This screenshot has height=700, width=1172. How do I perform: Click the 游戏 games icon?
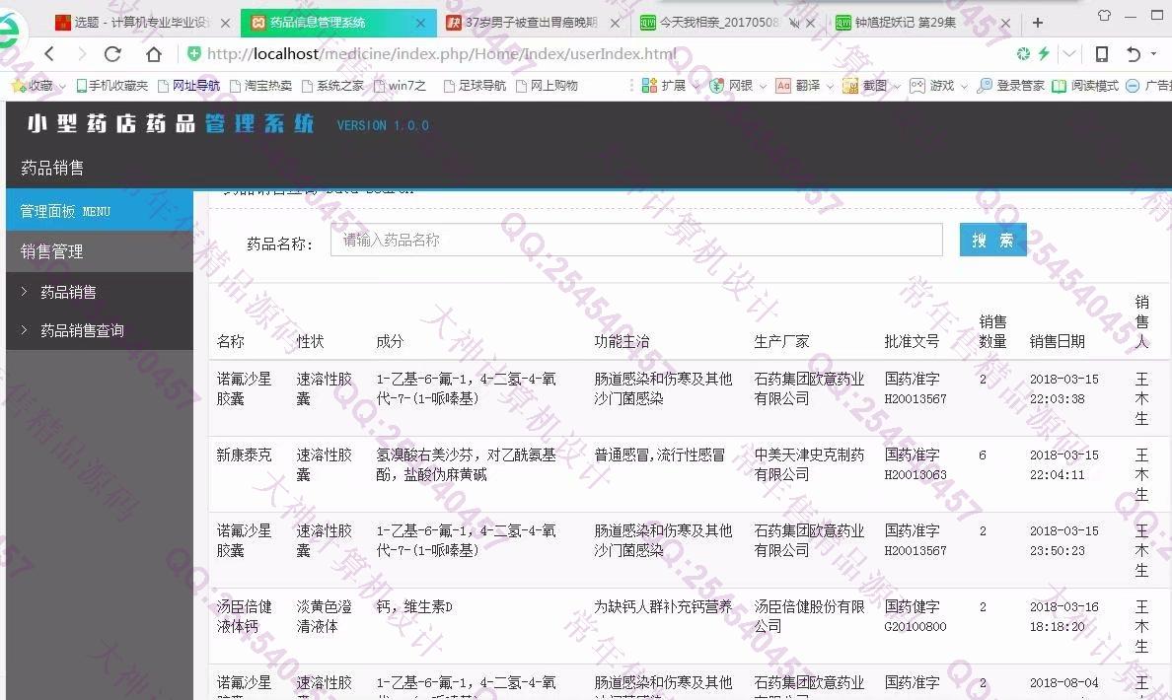[x=917, y=86]
